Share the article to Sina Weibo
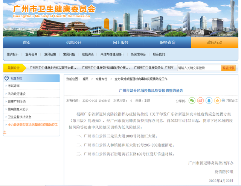Screen dimensions: 241x186 pyautogui.click(x=200, y=101)
